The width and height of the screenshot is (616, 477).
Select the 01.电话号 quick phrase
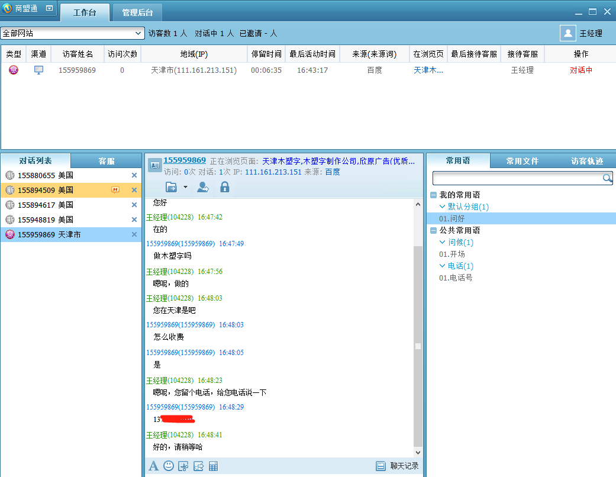point(456,278)
